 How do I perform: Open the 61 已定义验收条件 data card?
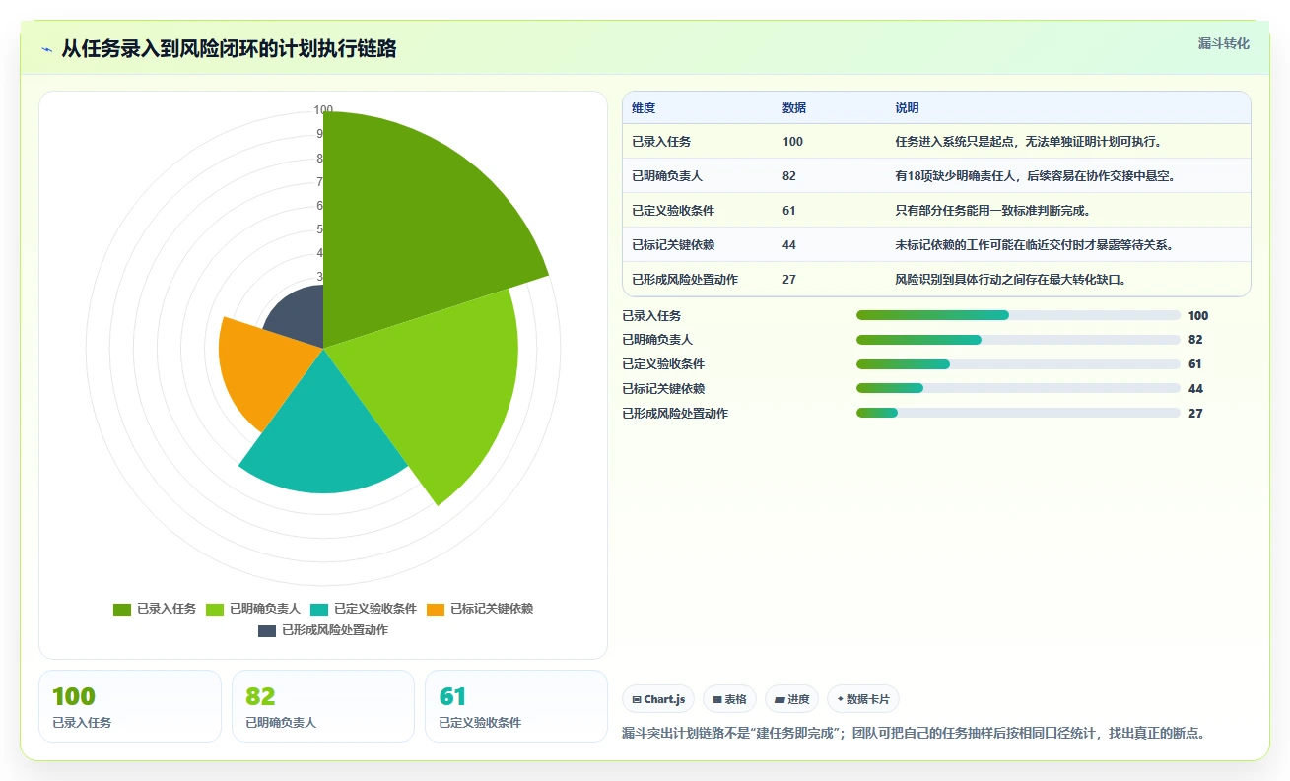tap(516, 706)
